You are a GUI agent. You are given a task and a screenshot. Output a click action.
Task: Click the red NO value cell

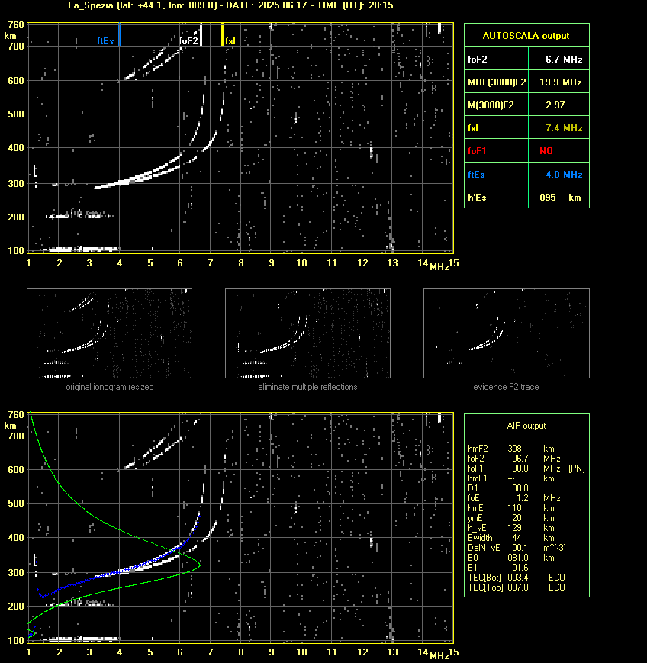pyautogui.click(x=559, y=151)
